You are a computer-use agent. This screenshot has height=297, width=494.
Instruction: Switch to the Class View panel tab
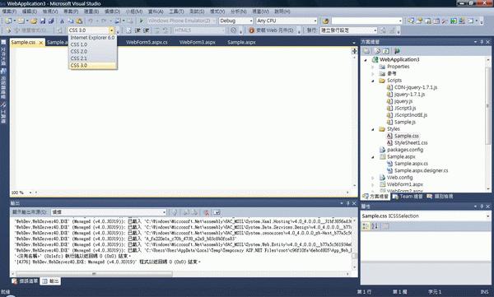tap(440, 197)
